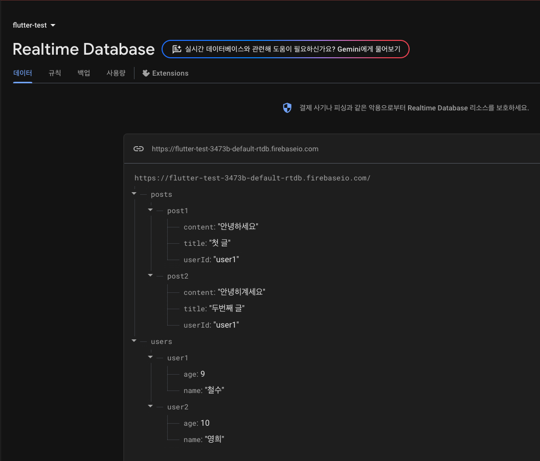Screen dimensions: 540x461
Task: Click the Gemini help sparkle icon
Action: [x=176, y=49]
